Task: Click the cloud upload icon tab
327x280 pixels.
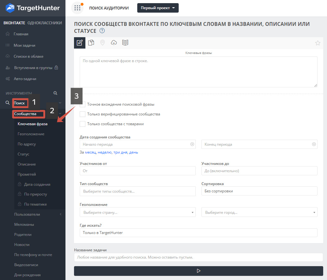Action: 114,43
